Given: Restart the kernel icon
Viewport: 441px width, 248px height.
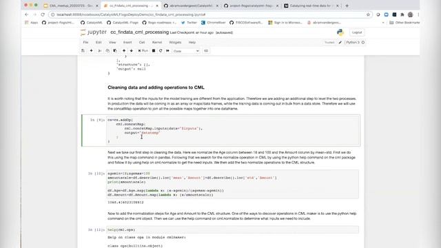Looking at the screenshot, I should pos(161,51).
